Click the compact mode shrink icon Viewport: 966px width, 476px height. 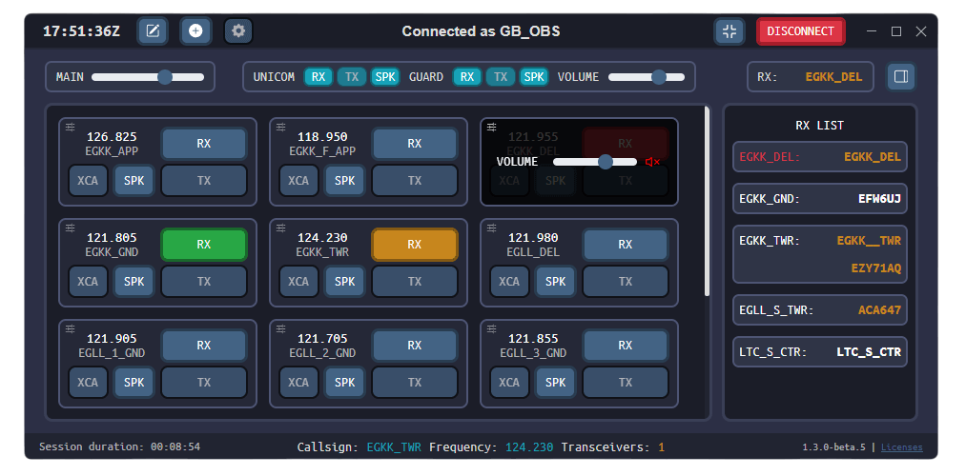730,31
